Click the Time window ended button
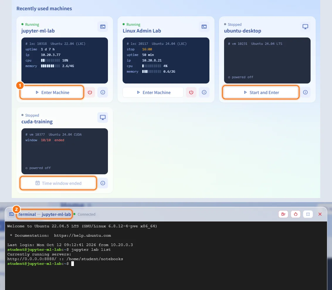The height and width of the screenshot is (290, 332). tap(58, 183)
